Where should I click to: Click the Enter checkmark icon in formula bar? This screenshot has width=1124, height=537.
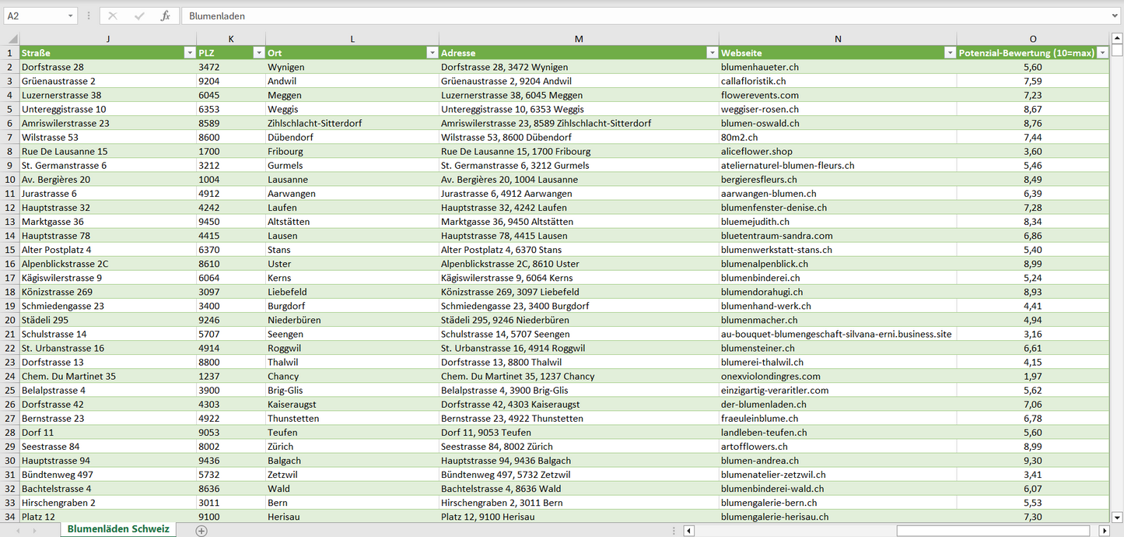tap(139, 16)
